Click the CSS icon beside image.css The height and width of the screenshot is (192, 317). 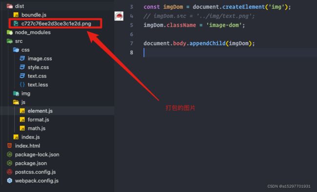click(x=22, y=59)
